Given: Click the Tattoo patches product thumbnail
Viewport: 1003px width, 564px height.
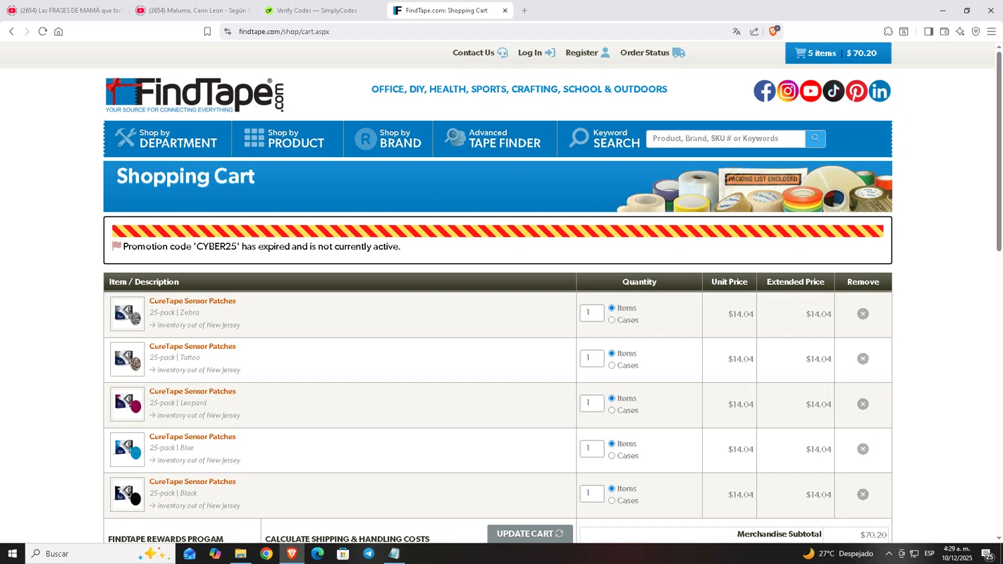Looking at the screenshot, I should point(127,360).
